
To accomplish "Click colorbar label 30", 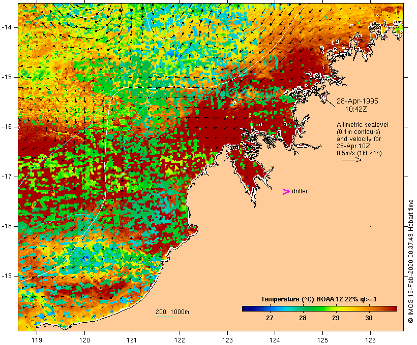I will (369, 318).
